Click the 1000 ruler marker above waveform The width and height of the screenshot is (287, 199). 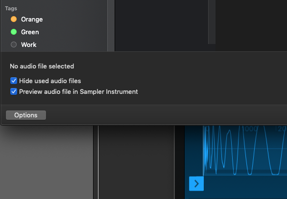[x=250, y=129]
